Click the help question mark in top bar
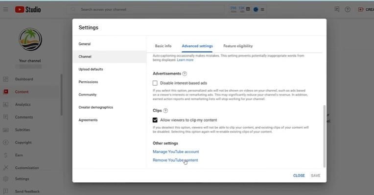374x195 pixels. [x=348, y=9]
